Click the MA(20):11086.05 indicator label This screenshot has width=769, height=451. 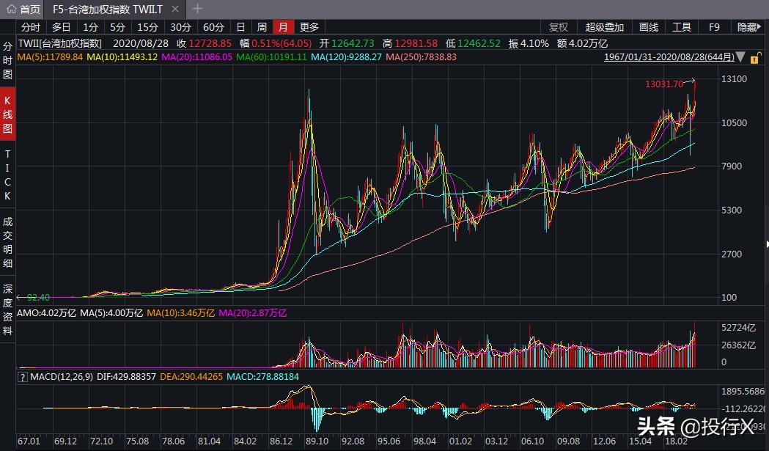tap(196, 57)
